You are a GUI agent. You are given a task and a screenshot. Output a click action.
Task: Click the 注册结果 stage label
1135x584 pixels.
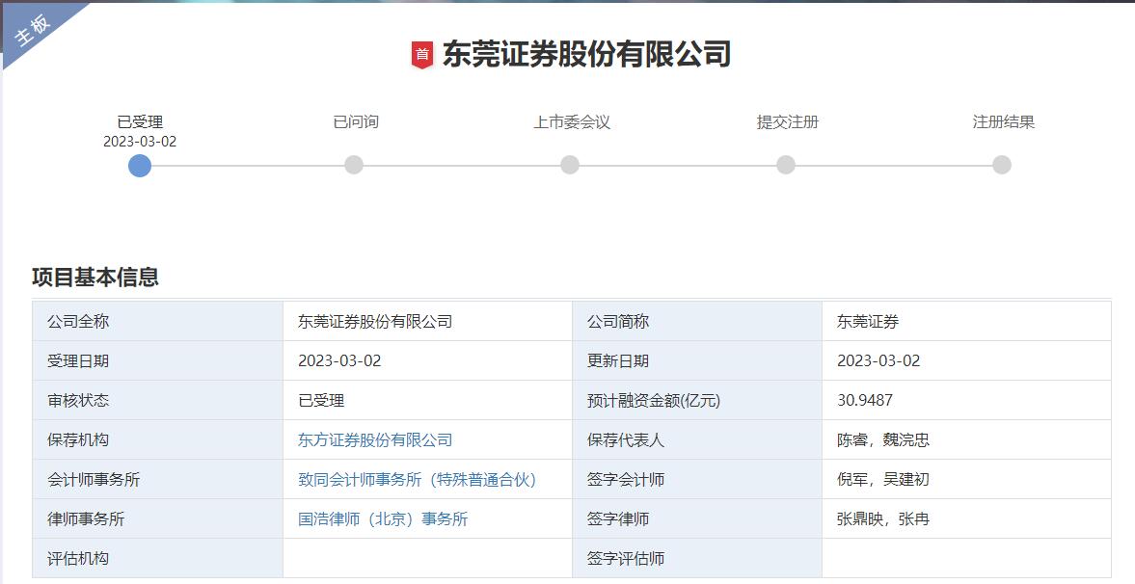(1003, 122)
